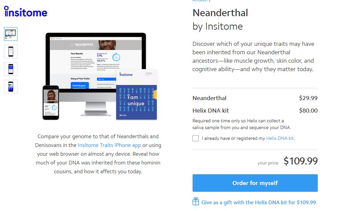Choose Give as a gift with Helix DNA kit
Screen dimensions: 338x211
(259, 202)
